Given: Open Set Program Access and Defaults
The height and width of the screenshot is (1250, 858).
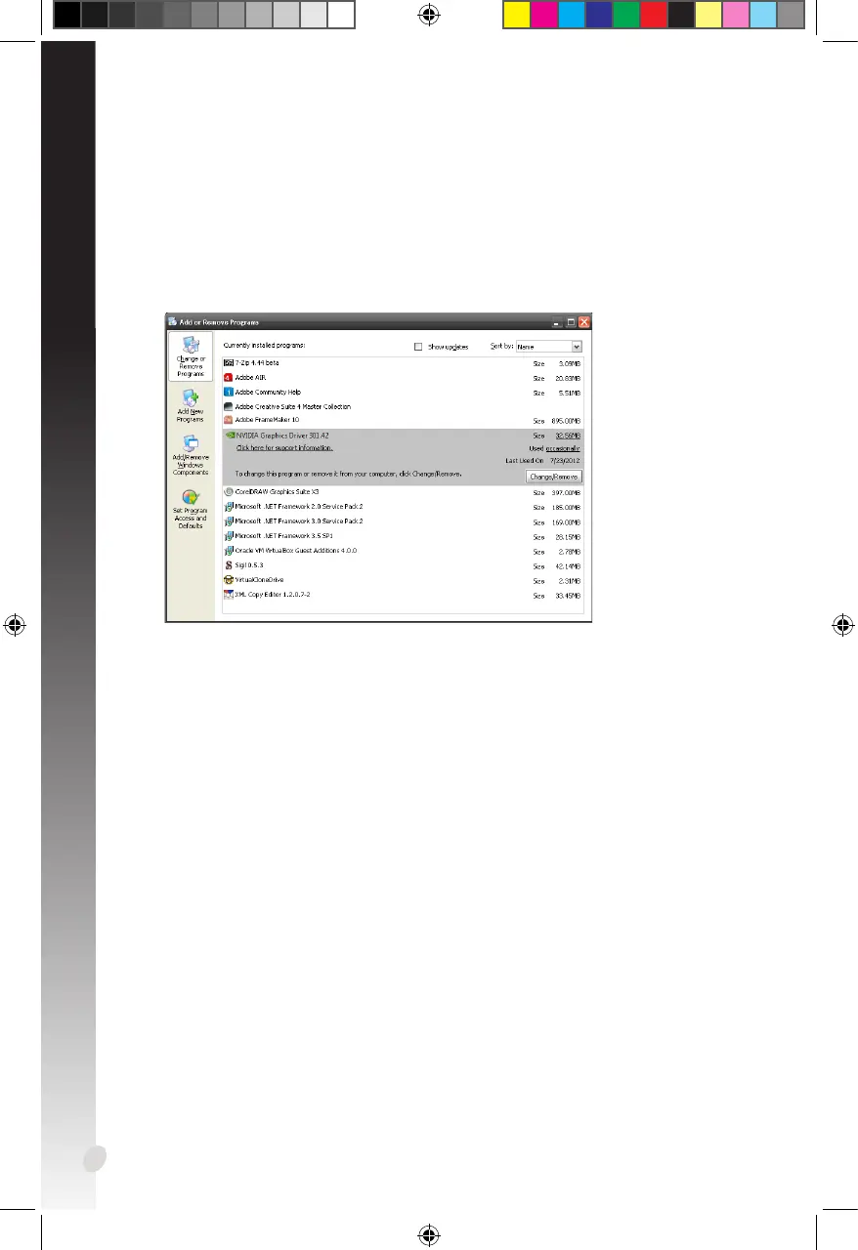Looking at the screenshot, I should click(191, 509).
